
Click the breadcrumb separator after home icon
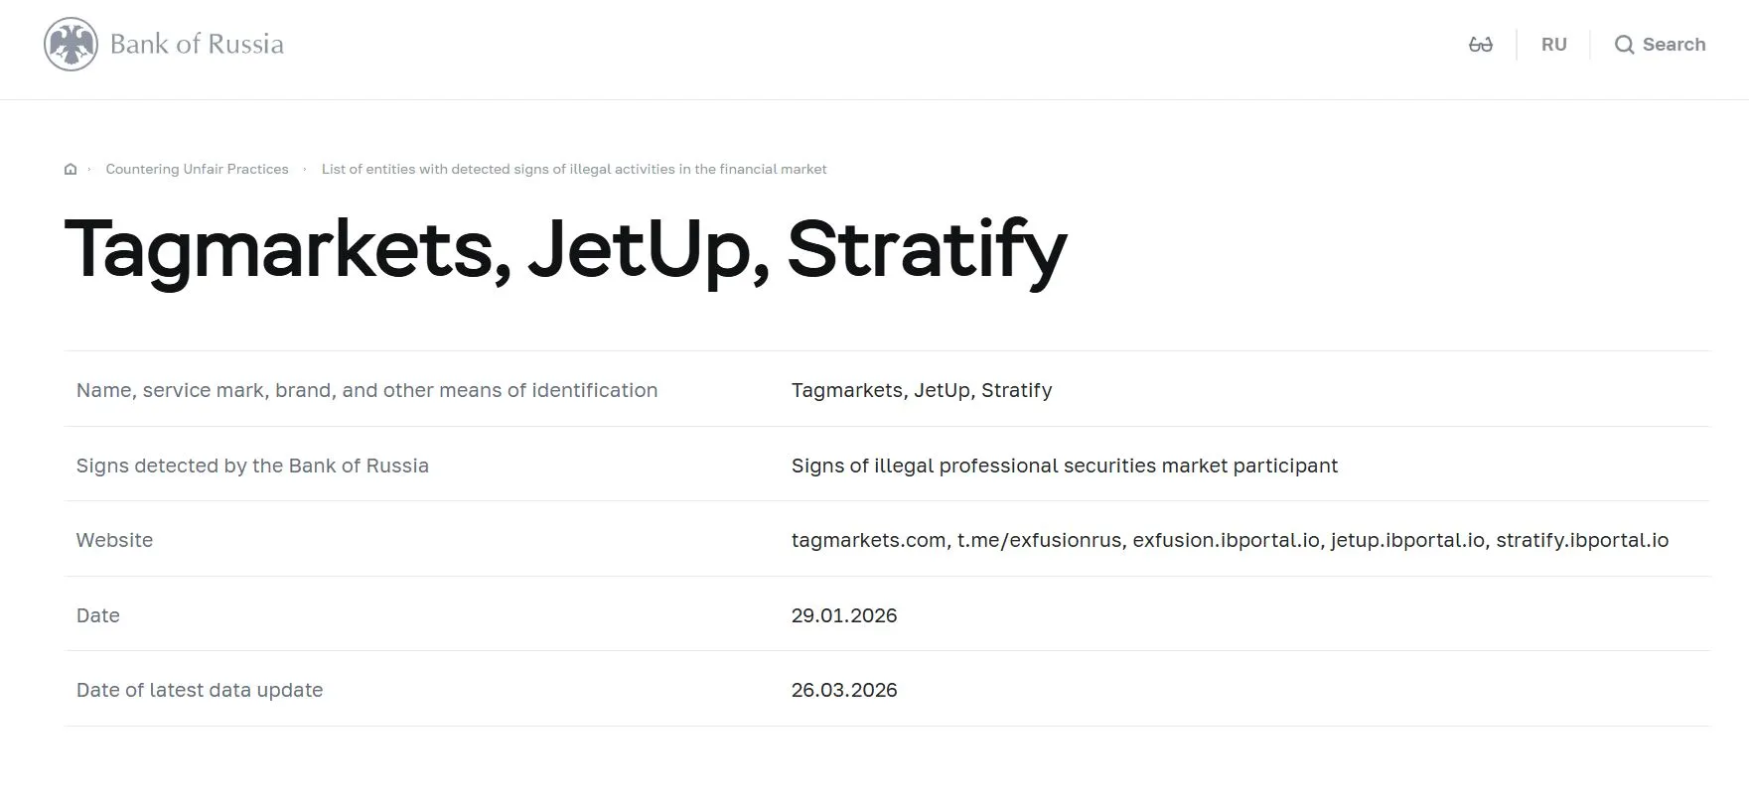click(x=89, y=170)
